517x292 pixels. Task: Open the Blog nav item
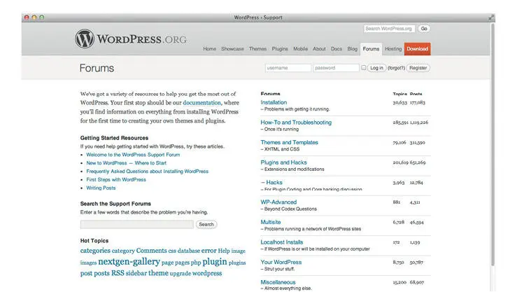click(352, 49)
